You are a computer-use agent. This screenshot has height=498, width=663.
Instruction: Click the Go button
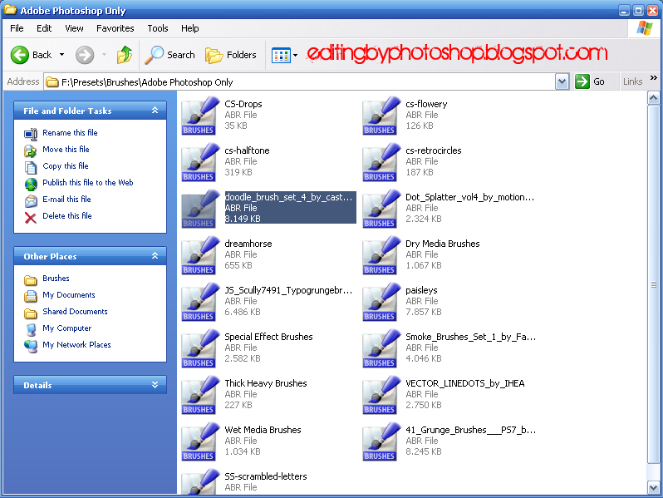[x=590, y=81]
